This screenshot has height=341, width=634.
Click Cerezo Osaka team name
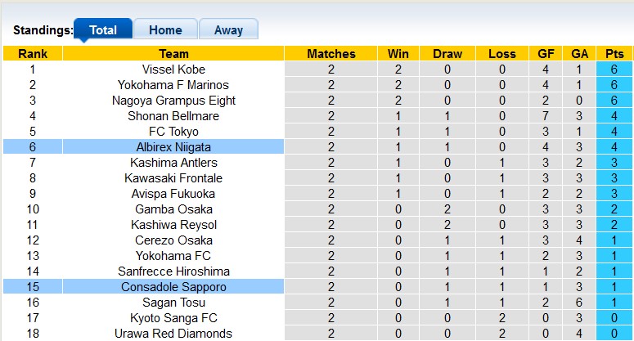pos(173,240)
